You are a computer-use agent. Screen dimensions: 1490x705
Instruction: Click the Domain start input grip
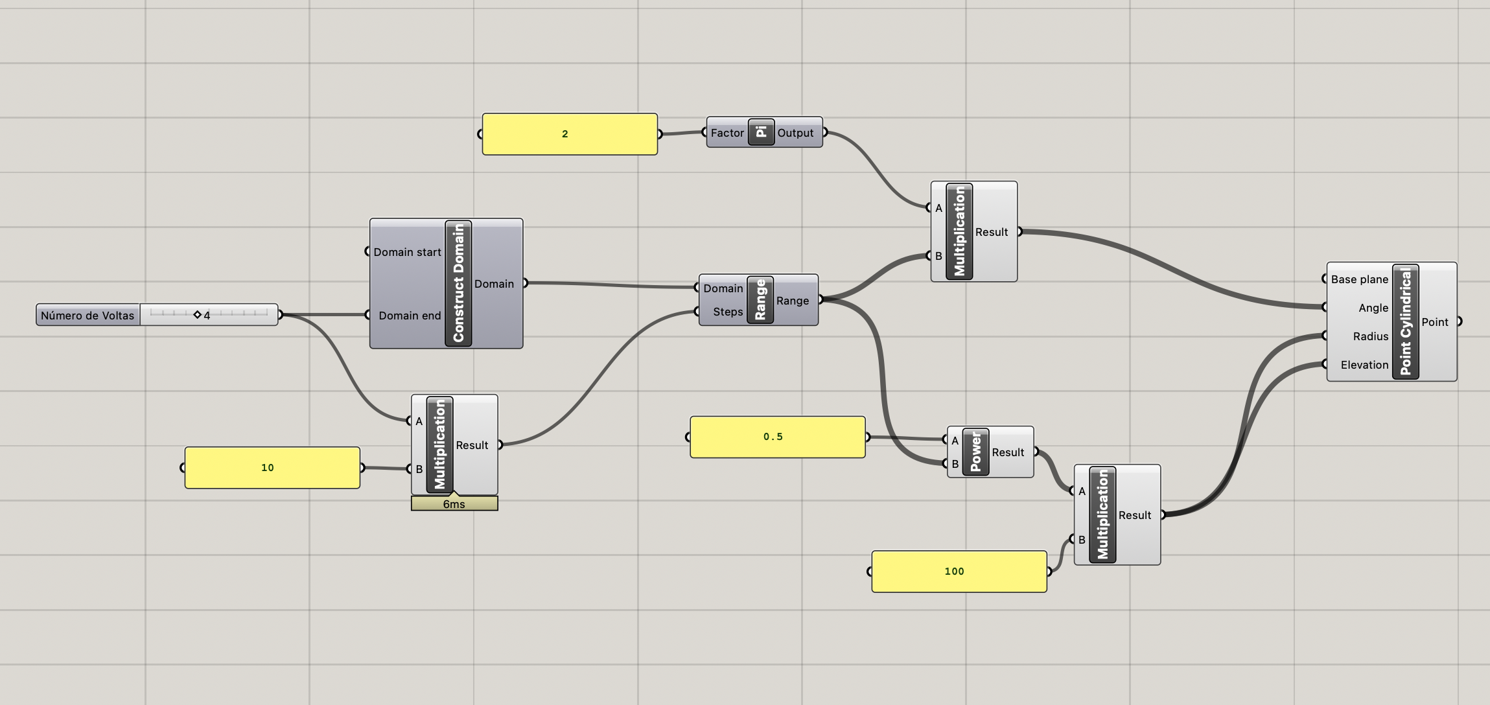[x=368, y=251]
